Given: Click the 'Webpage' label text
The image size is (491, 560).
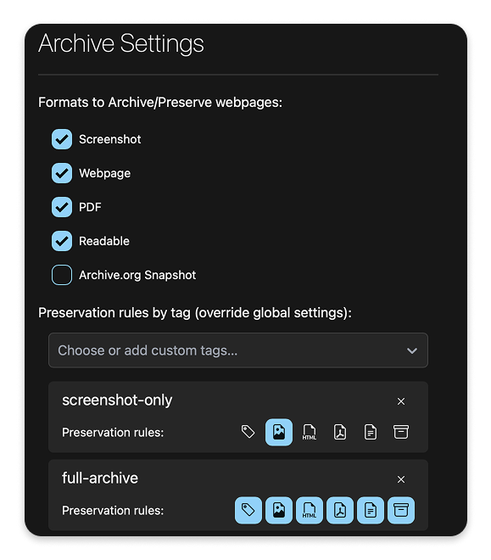Looking at the screenshot, I should click(105, 174).
